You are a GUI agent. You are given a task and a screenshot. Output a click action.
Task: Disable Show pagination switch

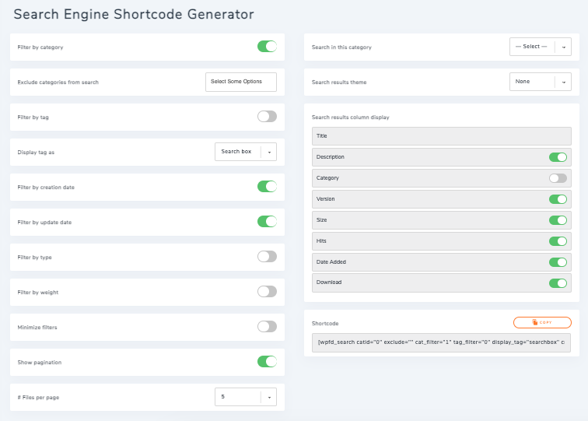(267, 362)
